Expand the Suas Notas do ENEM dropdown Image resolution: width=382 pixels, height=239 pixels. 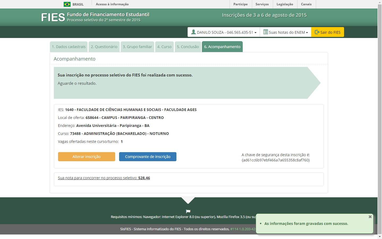coord(285,32)
